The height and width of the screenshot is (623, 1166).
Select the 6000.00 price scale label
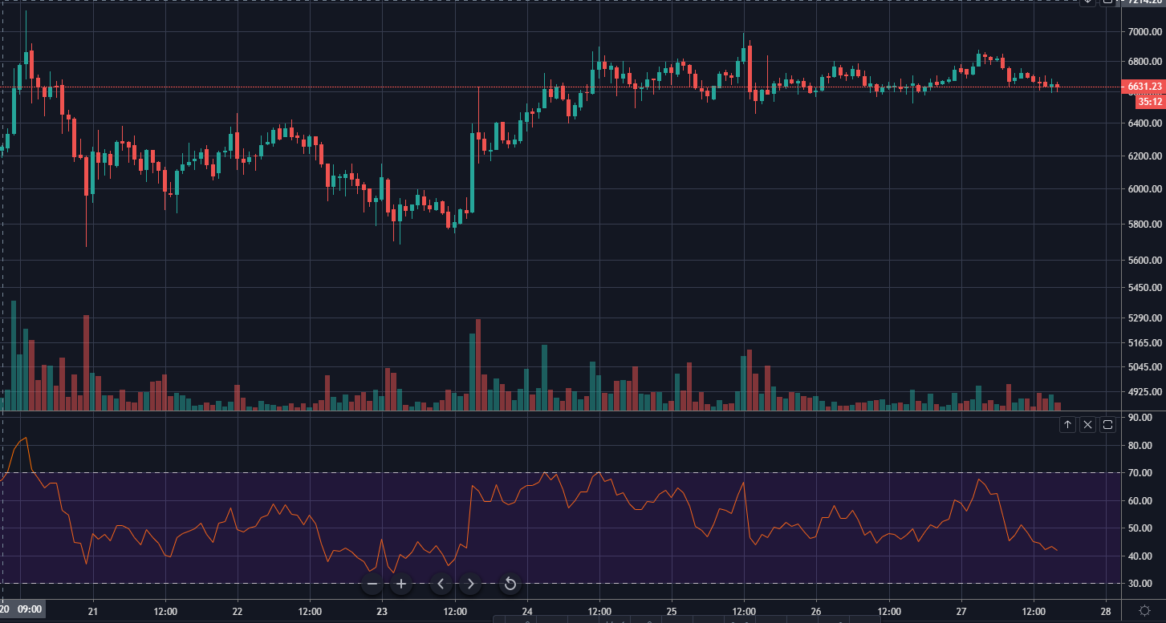[1145, 189]
